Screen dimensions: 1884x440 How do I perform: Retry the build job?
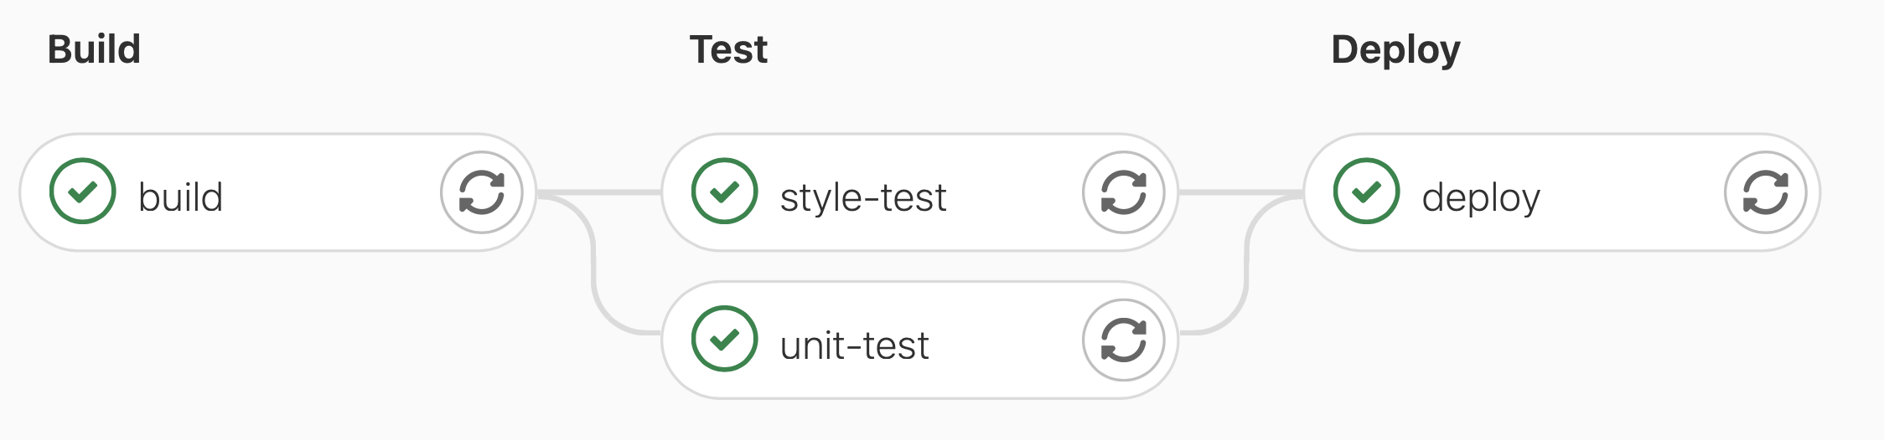pos(482,192)
